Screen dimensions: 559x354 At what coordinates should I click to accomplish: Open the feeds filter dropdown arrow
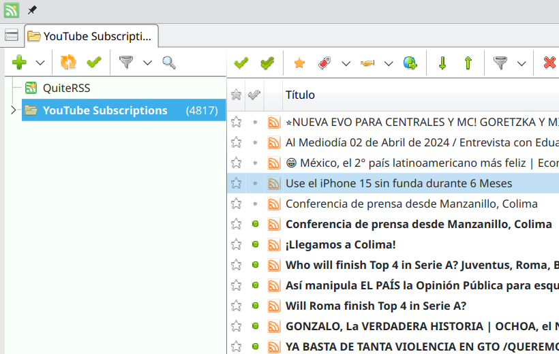tap(147, 63)
